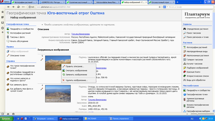
Task: Open the Юго-восточный отрог Оштена heading link
Action: coord(76,13)
